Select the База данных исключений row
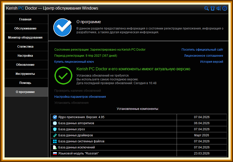Image resolution: width=233 pixels, height=162 pixels. (139, 147)
